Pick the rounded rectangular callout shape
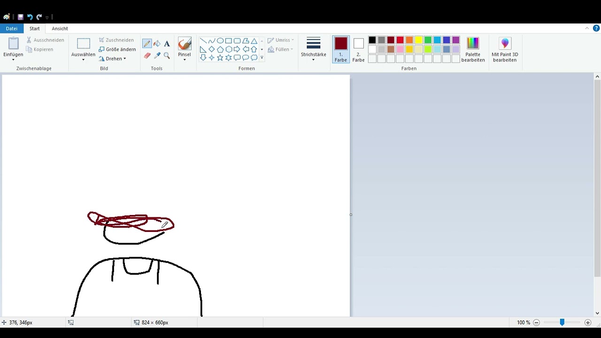 (x=237, y=58)
